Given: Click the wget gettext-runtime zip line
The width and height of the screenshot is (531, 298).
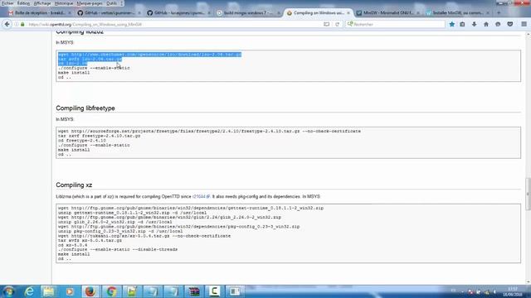Looking at the screenshot, I should pyautogui.click(x=191, y=208).
